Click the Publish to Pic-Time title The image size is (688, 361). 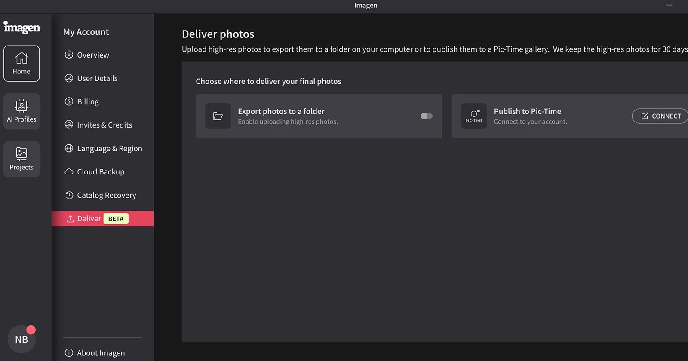click(527, 111)
